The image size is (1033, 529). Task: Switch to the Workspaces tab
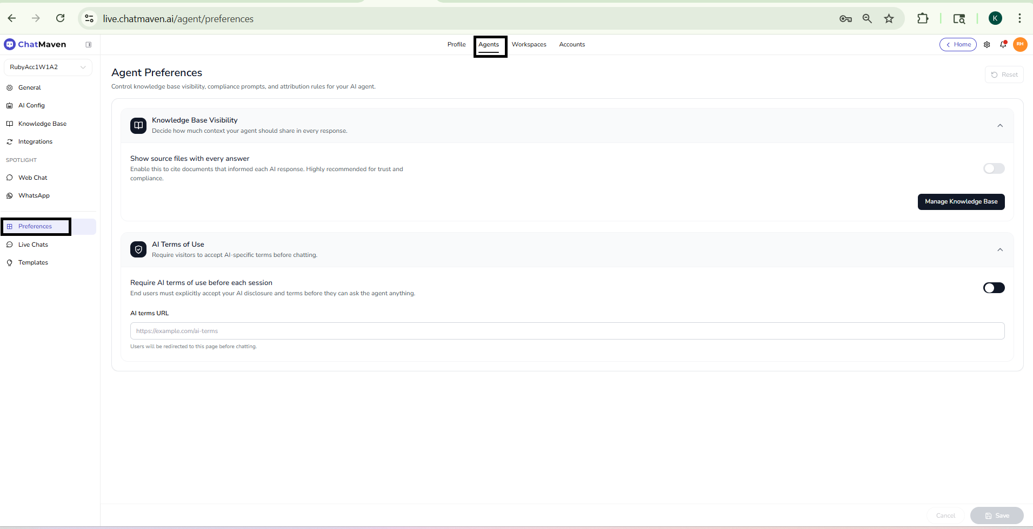(529, 45)
